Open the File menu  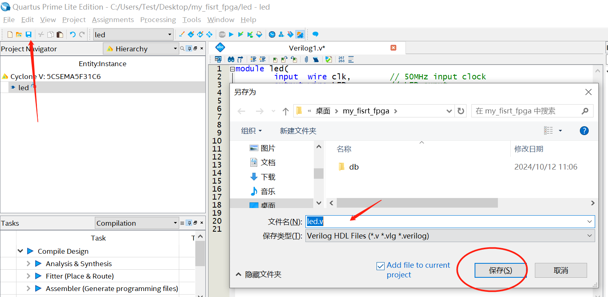[9, 20]
